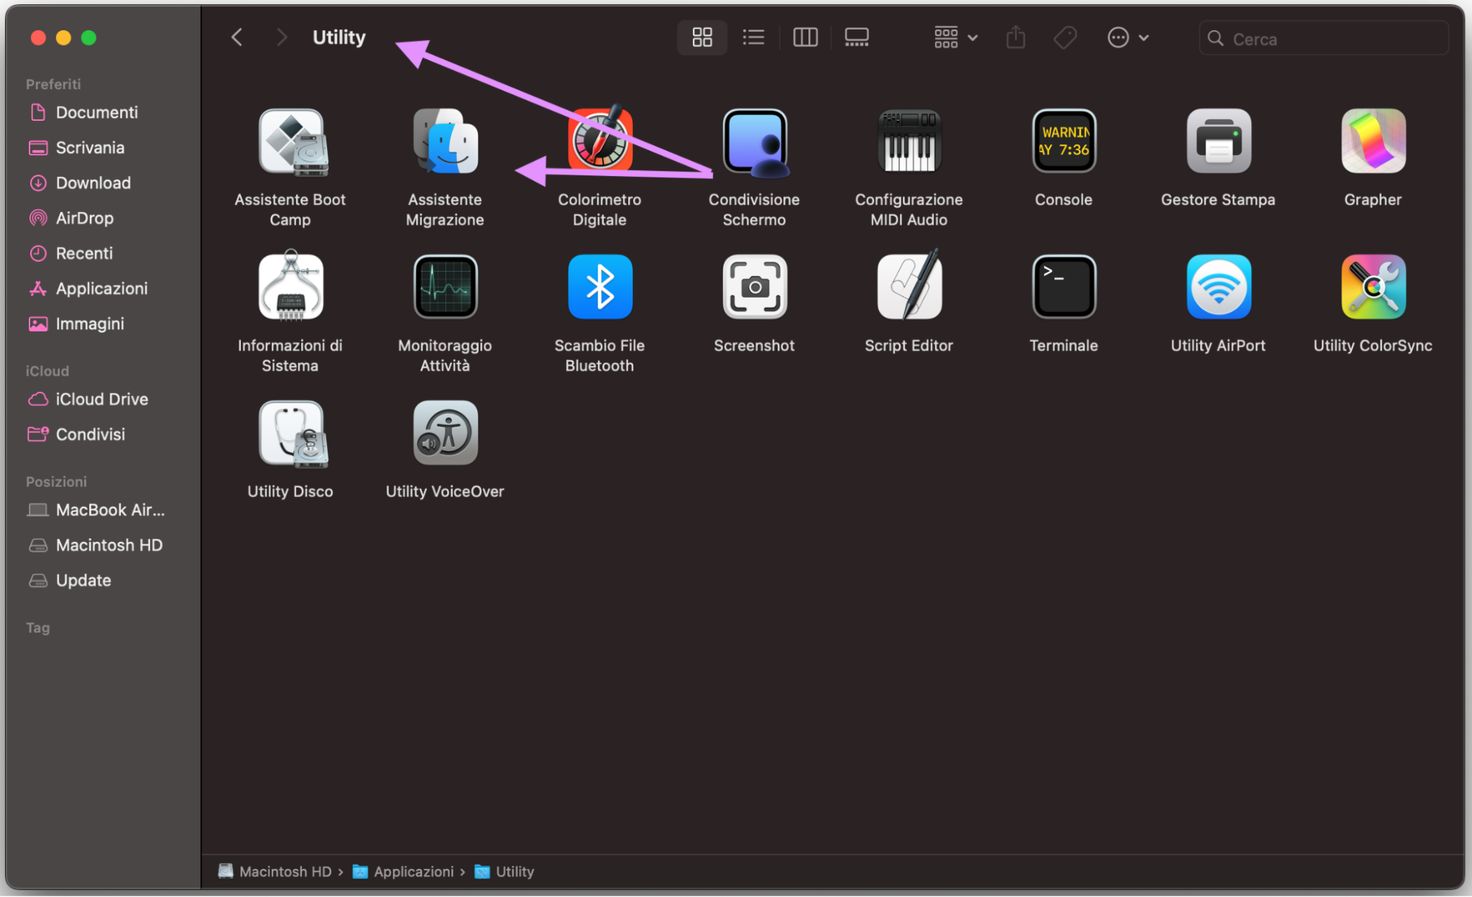Viewport: 1472px width, 897px height.
Task: Open the Screenshot app
Action: point(754,286)
